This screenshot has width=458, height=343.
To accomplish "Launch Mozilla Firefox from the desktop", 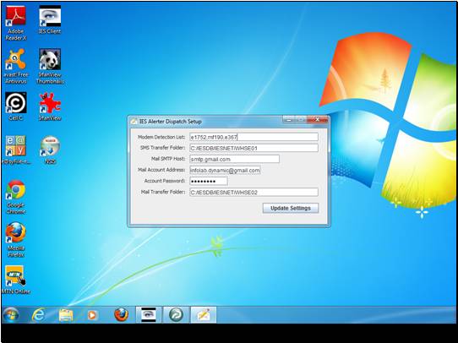I will [16, 240].
